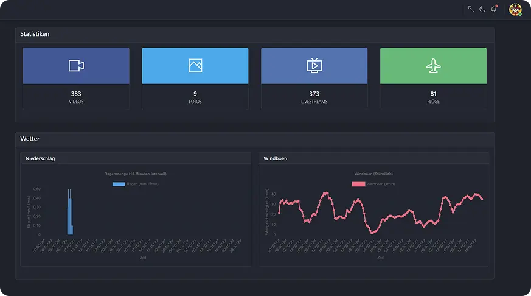The height and width of the screenshot is (296, 531).
Task: Click the blue rain bar in chart
Action: (x=70, y=213)
